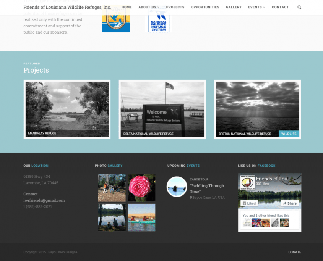The image size is (323, 261).
Task: Open the Delta National Wildlife Refuge thumbnail
Action: (x=162, y=110)
